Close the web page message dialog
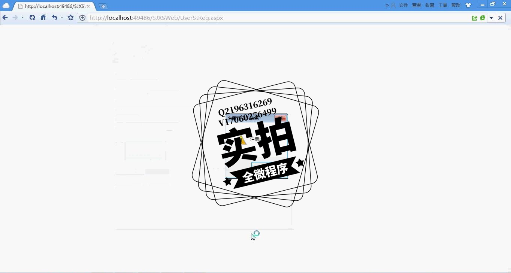511x273 pixels. [280, 118]
